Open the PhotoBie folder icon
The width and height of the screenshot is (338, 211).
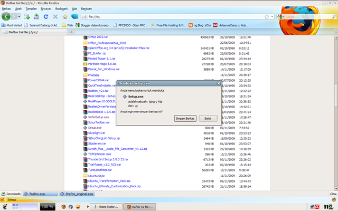pos(85,75)
